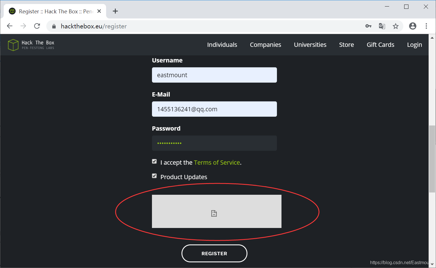Screen dimensions: 436x268
Task: Select the Register Hack The Box tab
Action: tap(55, 11)
